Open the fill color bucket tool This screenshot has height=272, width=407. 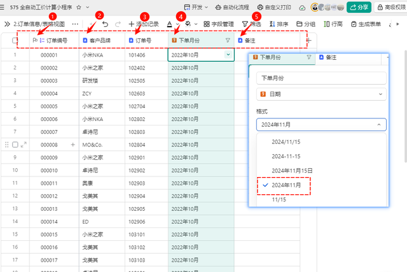[188, 24]
